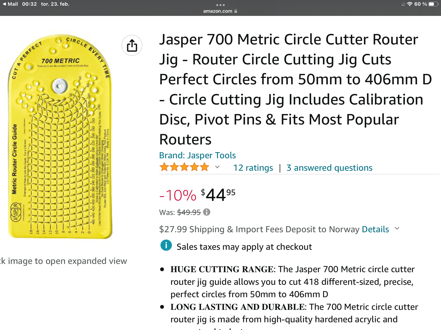Image resolution: width=441 pixels, height=330 pixels.
Task: Tap the clock time in status bar
Action: [29, 4]
